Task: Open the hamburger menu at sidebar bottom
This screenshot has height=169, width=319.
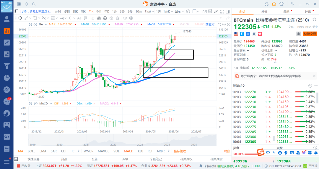Action: coord(7,162)
